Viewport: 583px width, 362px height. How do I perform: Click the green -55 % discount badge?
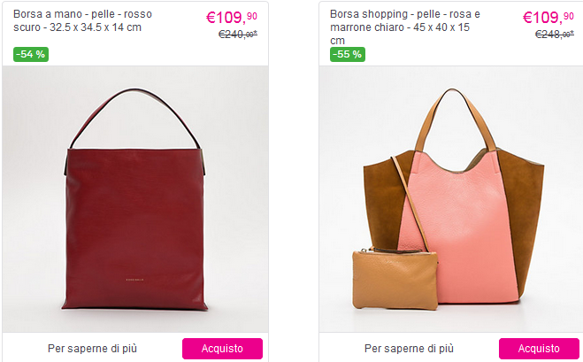point(348,54)
